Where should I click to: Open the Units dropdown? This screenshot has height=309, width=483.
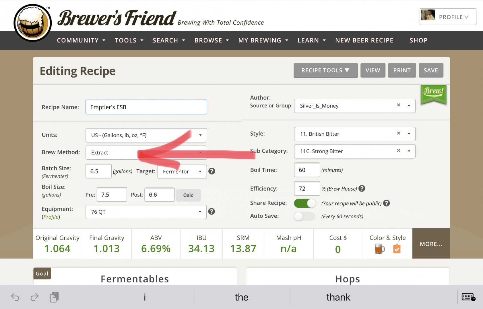146,135
